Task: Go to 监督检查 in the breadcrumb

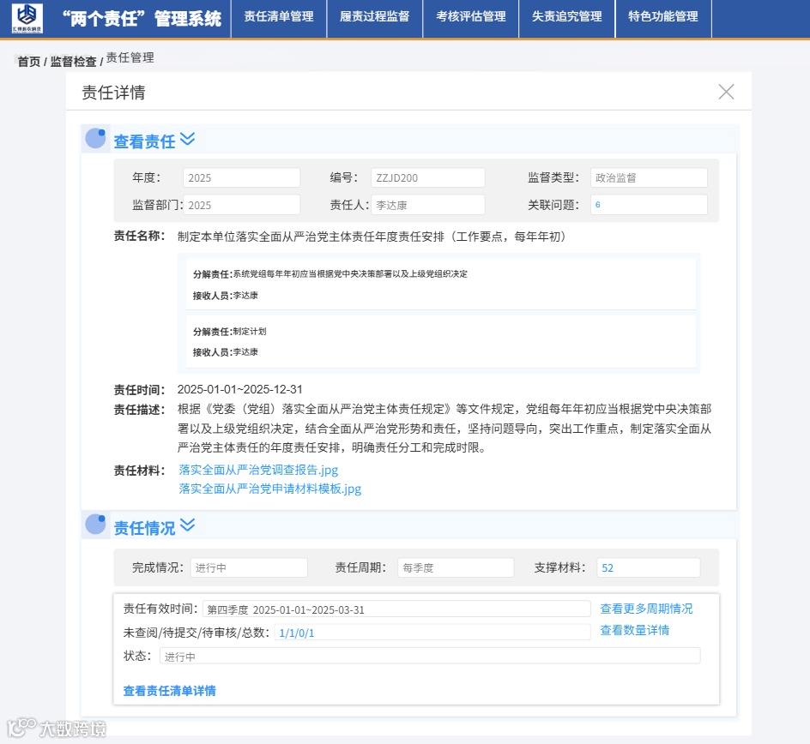Action: point(73,62)
